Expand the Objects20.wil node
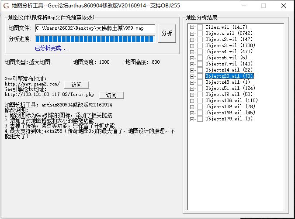The width and height of the screenshot is (295, 219). [x=192, y=76]
